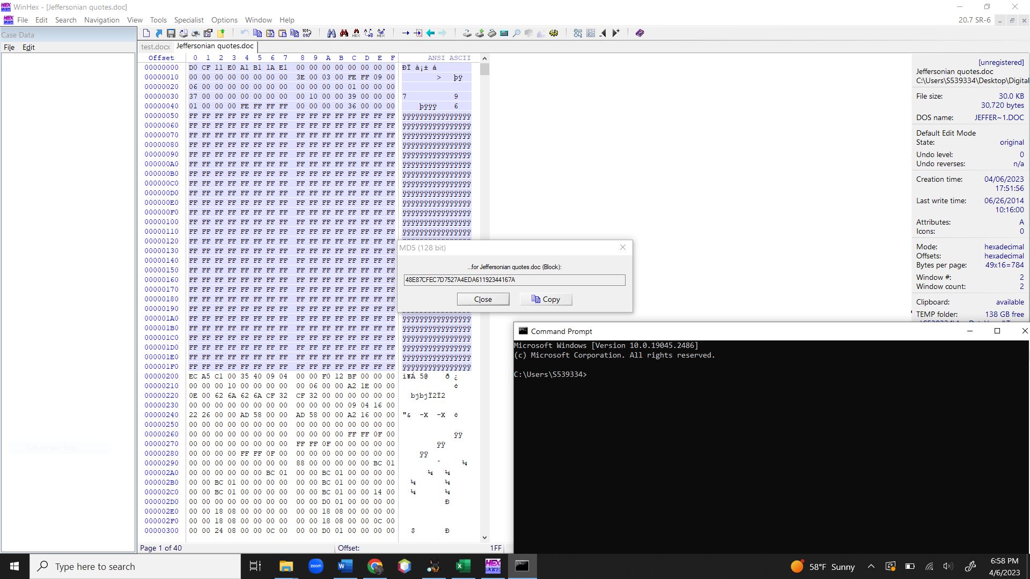Open Case Data Edit menu
Screen dimensions: 1030x579
coord(28,47)
